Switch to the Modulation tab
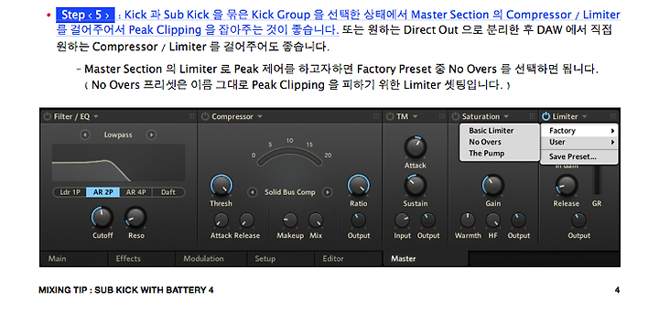 point(211,259)
